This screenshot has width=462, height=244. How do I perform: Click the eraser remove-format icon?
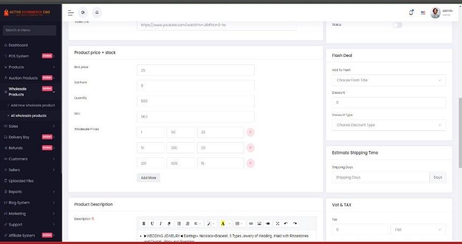click(x=169, y=224)
